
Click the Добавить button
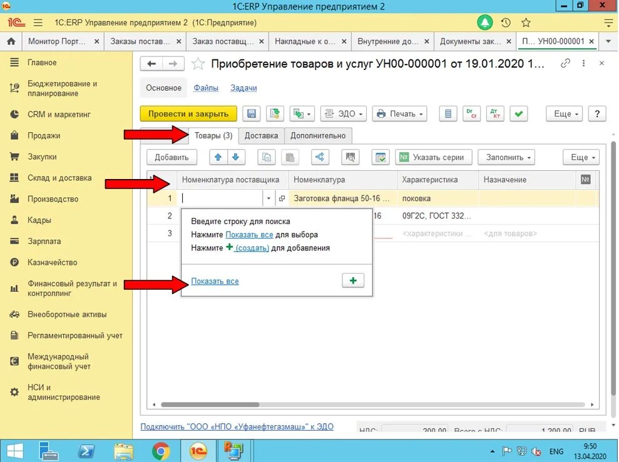tap(171, 157)
